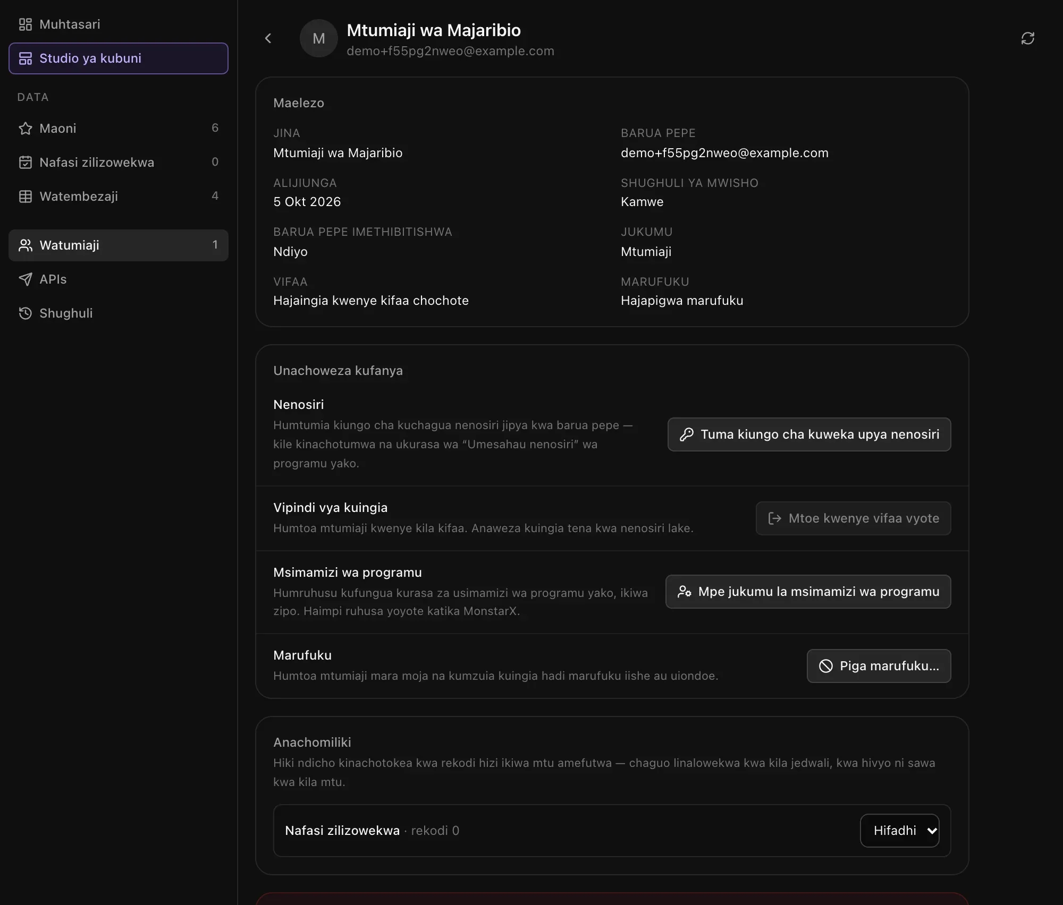Viewport: 1063px width, 905px height.
Task: Click the Muhtasari dashboard icon
Action: pyautogui.click(x=26, y=24)
